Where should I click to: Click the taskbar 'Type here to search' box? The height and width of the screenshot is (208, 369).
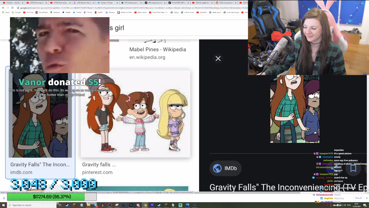click(32, 205)
